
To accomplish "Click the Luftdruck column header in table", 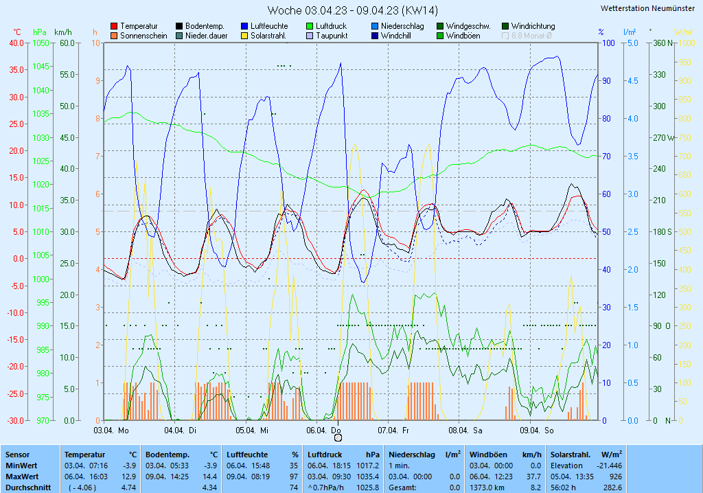I will click(326, 455).
